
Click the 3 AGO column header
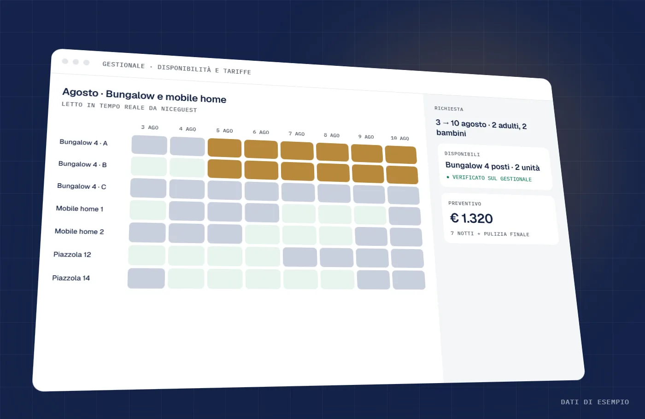(150, 127)
